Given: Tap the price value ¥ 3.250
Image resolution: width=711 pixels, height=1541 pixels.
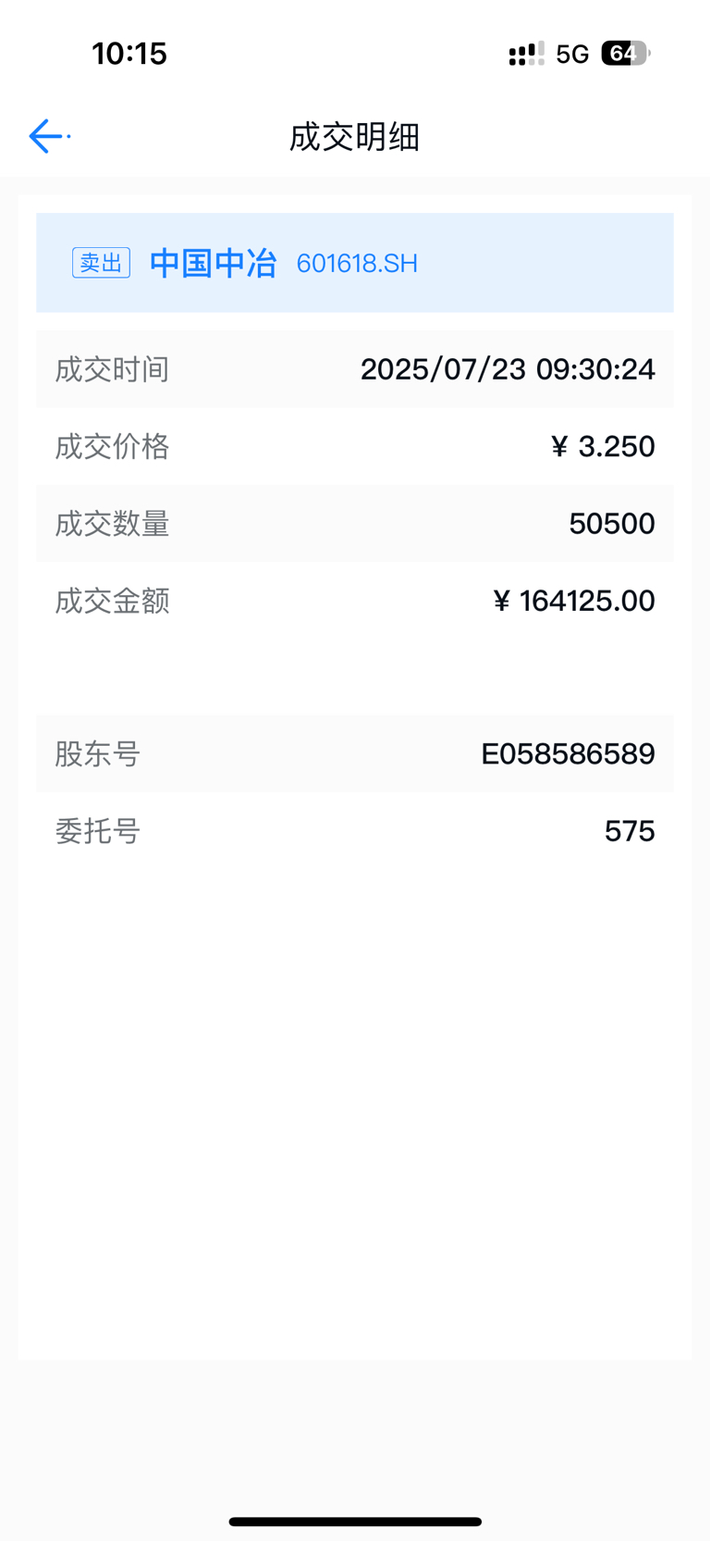Looking at the screenshot, I should [603, 446].
